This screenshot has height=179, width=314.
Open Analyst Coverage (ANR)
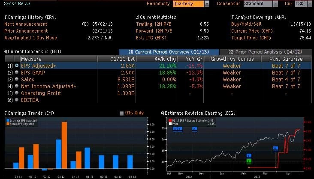click(x=259, y=18)
